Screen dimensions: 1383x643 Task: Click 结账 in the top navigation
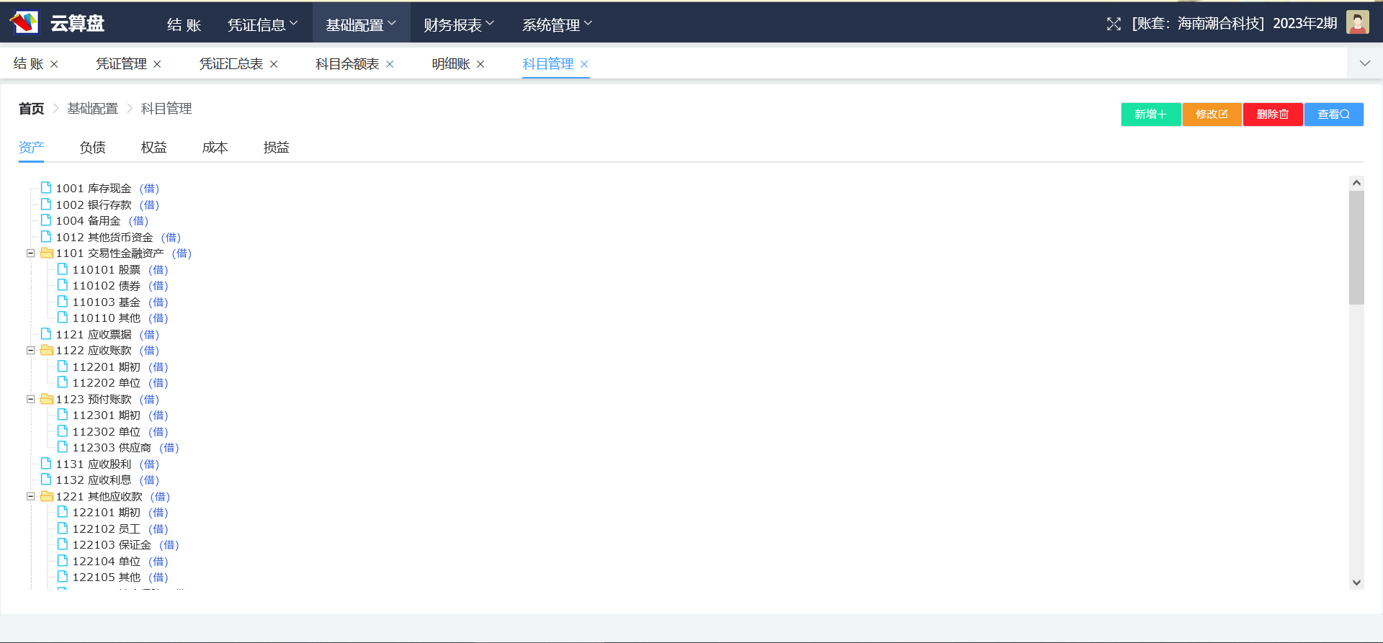(x=184, y=24)
